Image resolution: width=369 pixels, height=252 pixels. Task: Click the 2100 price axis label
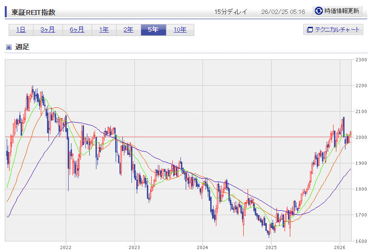361,111
